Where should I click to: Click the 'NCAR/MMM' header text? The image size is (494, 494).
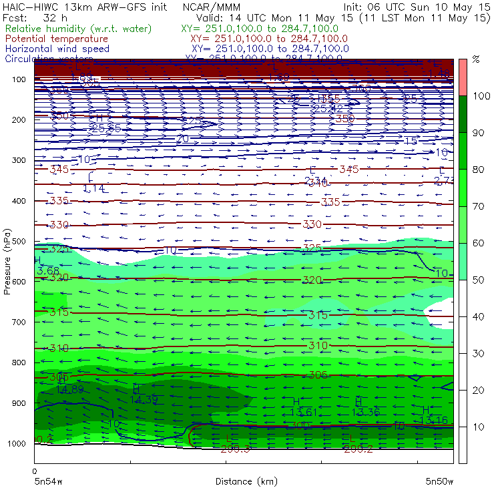tap(212, 7)
